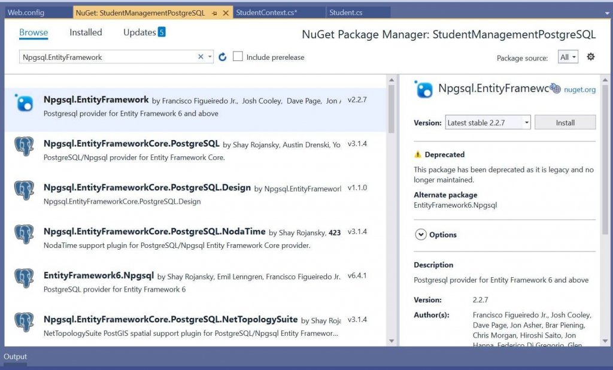Click inside the package search field
Image resolution: width=613 pixels, height=370 pixels.
point(108,56)
